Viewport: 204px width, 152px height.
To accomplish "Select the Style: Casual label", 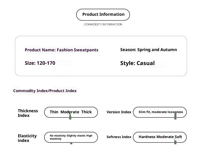I will [137, 63].
